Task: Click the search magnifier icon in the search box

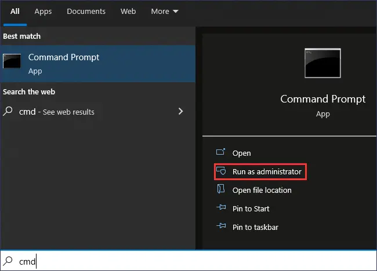Action: click(9, 262)
